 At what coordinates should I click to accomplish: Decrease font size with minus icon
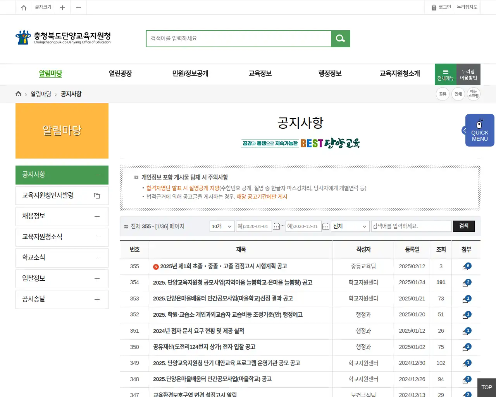click(79, 7)
